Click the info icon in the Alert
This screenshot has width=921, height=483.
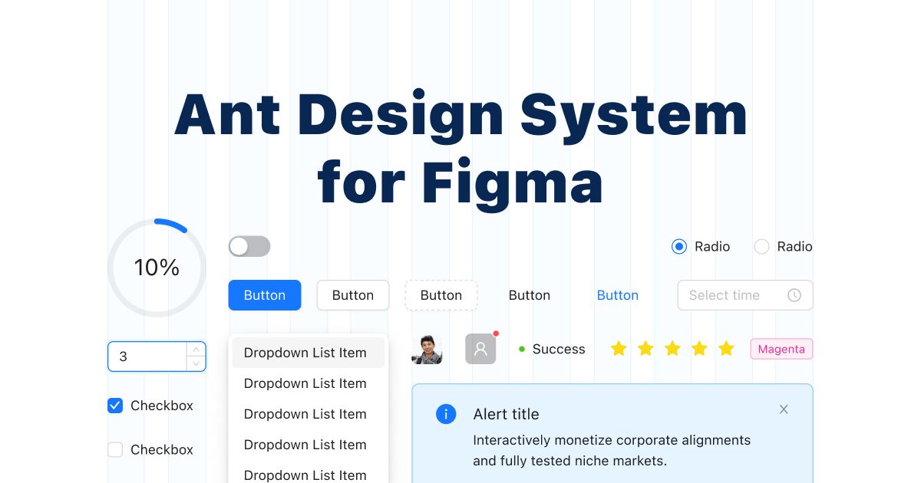446,414
